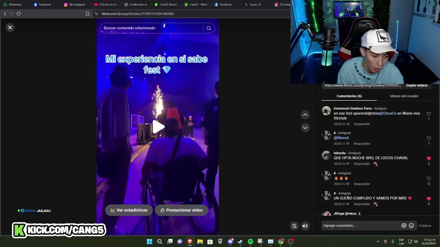Image resolution: width=440 pixels, height=247 pixels.
Task: Open Google Chrome from taskbar
Action: click(281, 242)
